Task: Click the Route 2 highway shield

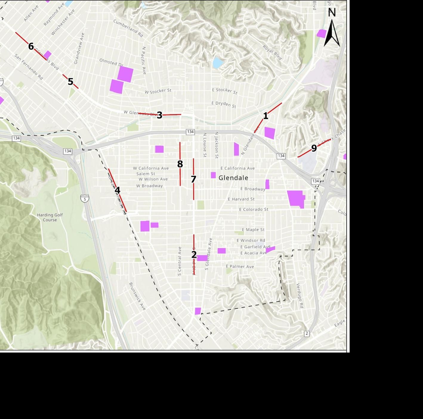Action: pyautogui.click(x=306, y=333)
